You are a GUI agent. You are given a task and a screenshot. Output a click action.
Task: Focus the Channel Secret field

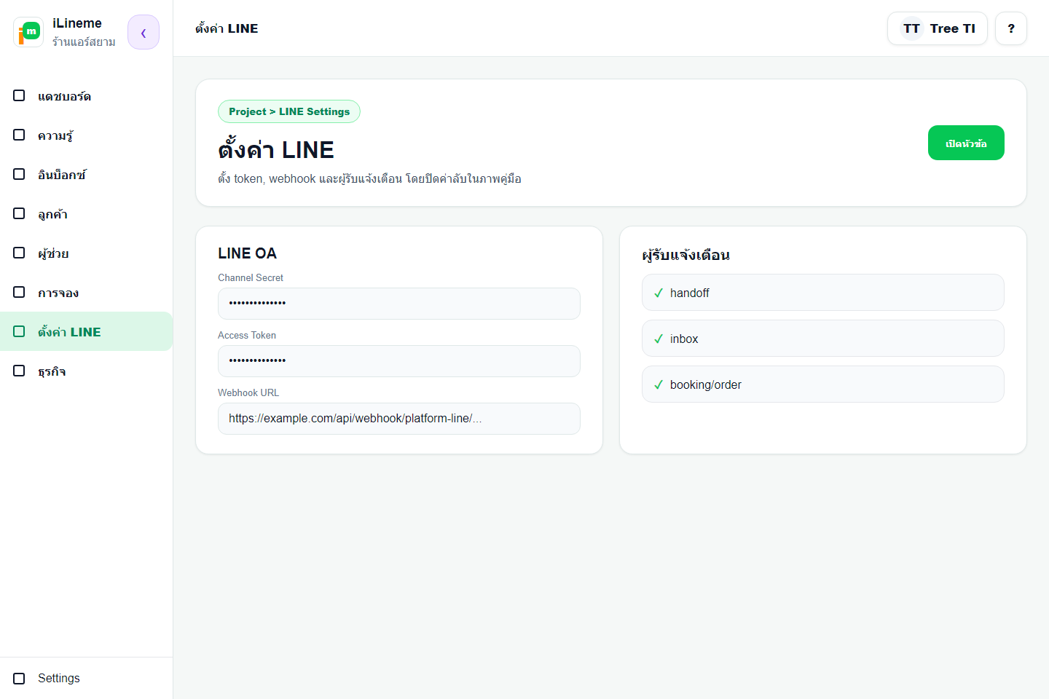[x=399, y=304]
